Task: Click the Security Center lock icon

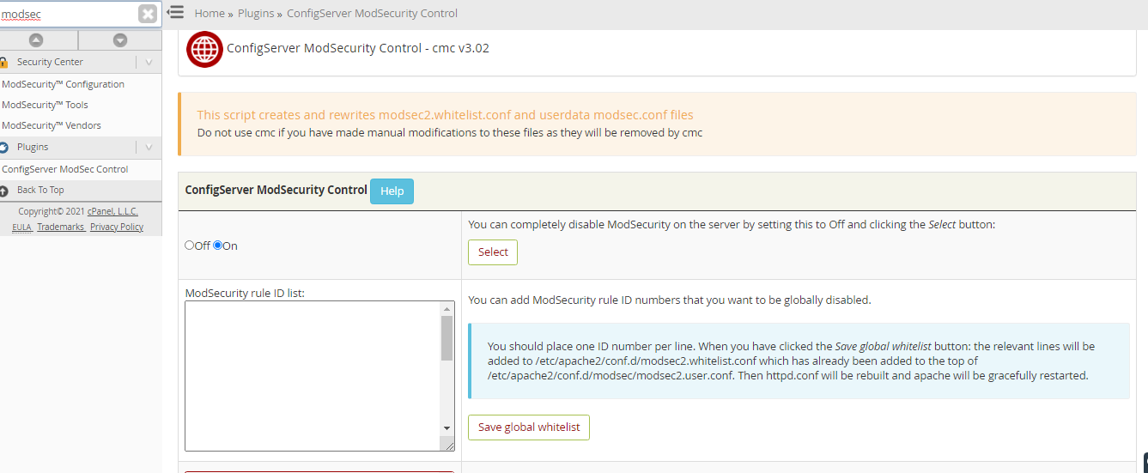Action: [x=3, y=62]
